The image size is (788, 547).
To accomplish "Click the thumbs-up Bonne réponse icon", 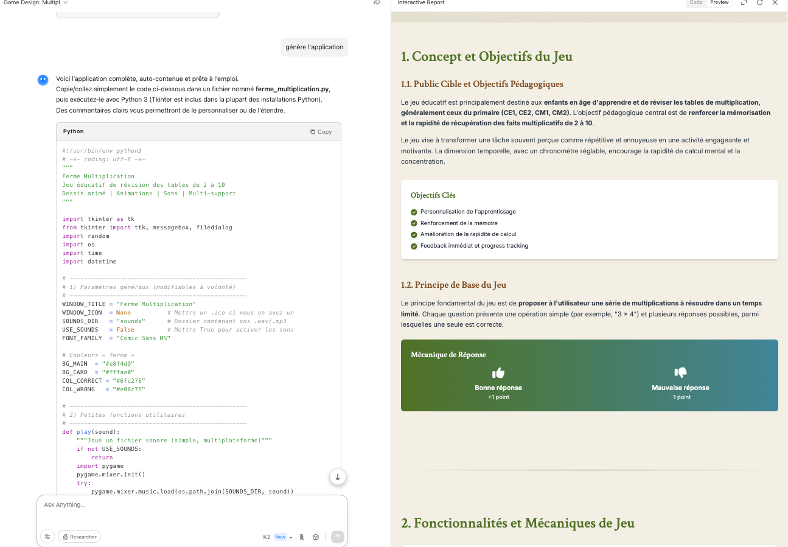I will click(498, 372).
